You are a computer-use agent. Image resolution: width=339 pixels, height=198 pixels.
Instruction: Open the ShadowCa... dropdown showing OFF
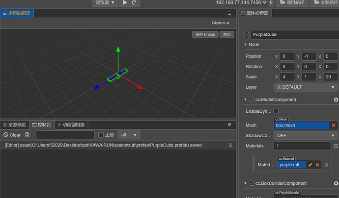(x=306, y=136)
